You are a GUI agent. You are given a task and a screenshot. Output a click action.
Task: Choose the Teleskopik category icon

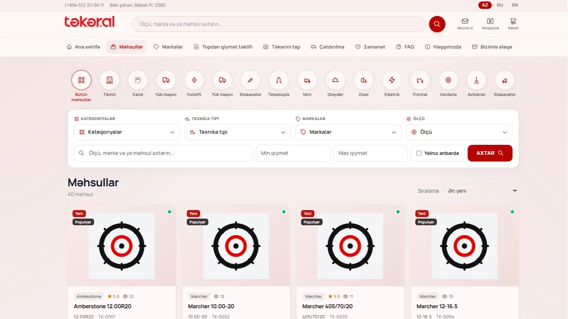click(x=279, y=80)
